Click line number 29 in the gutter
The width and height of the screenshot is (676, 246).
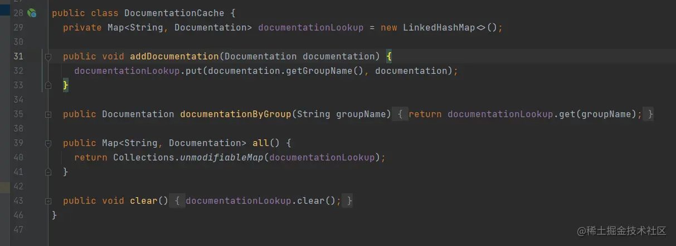pos(18,27)
